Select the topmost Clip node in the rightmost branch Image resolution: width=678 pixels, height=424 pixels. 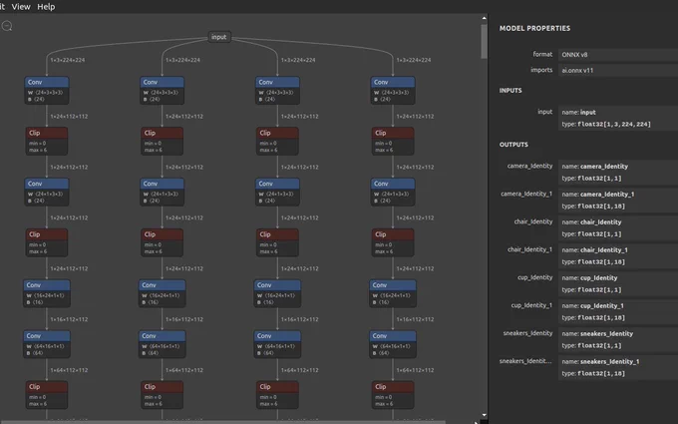tap(393, 141)
